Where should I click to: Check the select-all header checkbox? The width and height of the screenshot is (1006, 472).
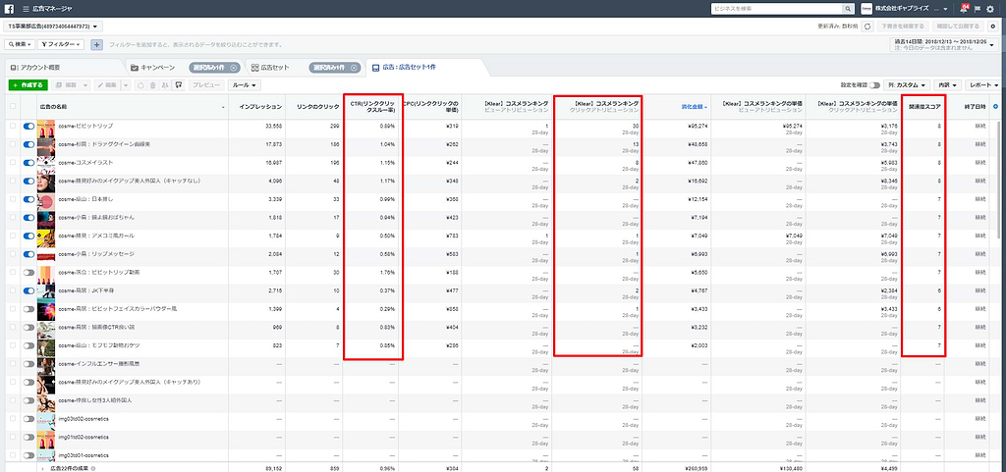(13, 107)
